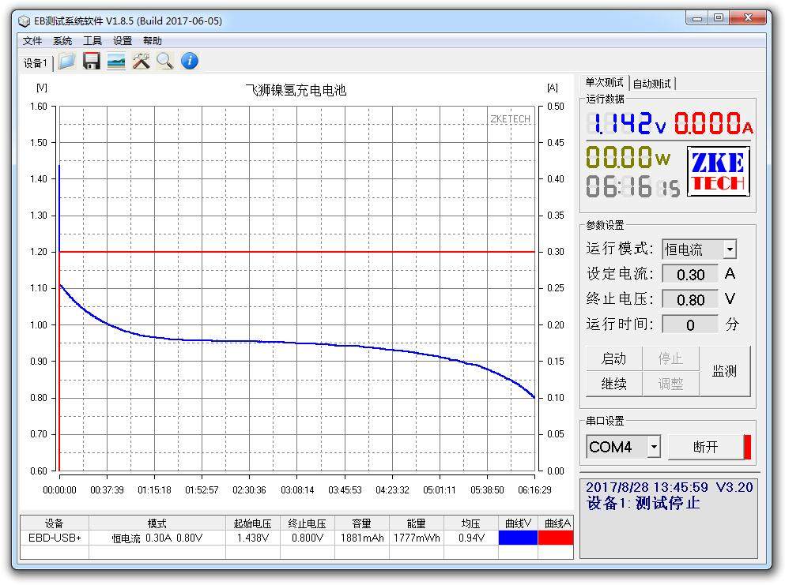The height and width of the screenshot is (585, 785).
Task: Click the open folder toolbar icon
Action: (67, 62)
